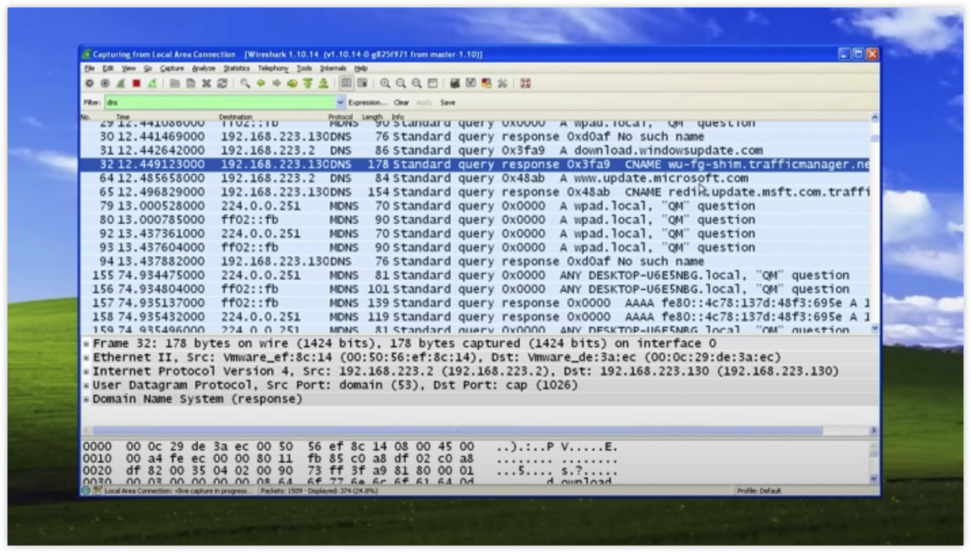The image size is (971, 553).
Task: Select packet 64 www.update.microsoft.com query
Action: pos(474,178)
